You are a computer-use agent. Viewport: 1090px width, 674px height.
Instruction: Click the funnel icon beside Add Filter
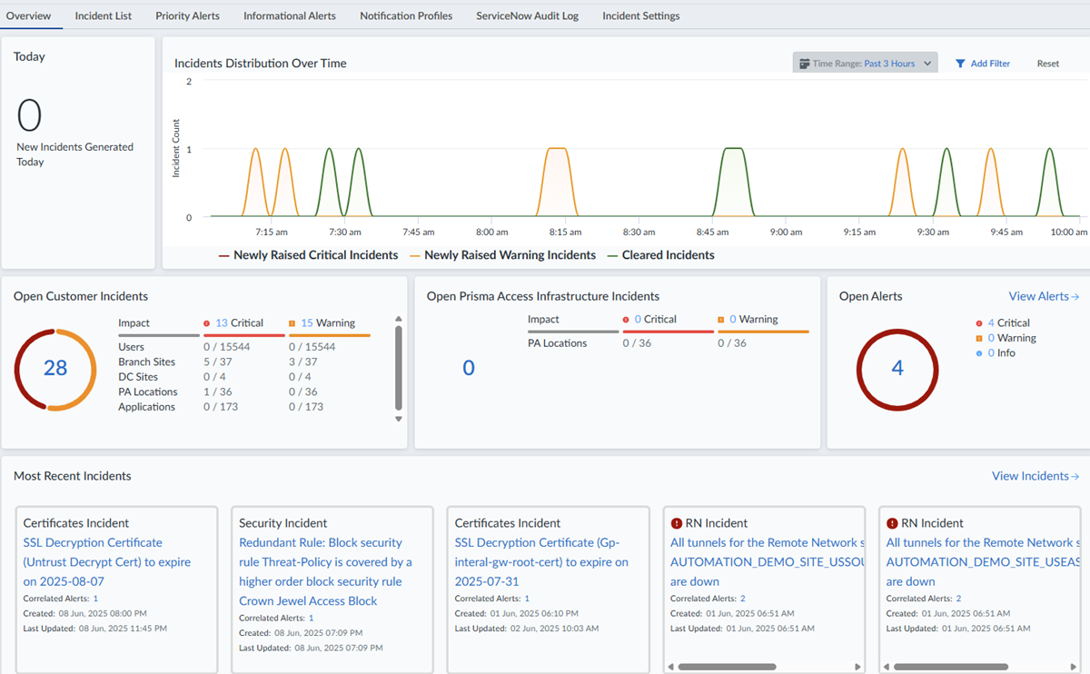tap(960, 64)
